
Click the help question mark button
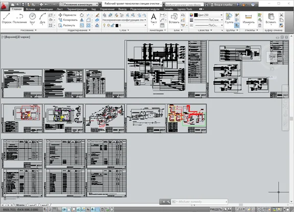[253, 4]
